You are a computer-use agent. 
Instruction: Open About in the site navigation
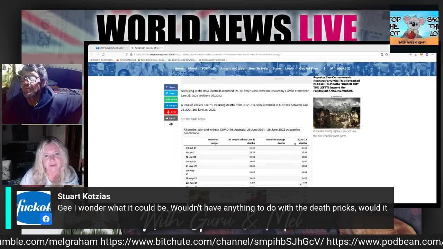(192, 68)
